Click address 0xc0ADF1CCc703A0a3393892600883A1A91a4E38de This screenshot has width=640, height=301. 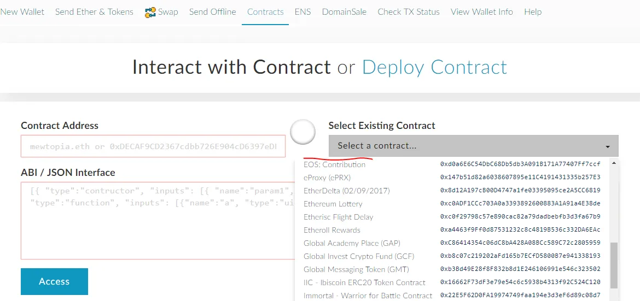point(520,204)
